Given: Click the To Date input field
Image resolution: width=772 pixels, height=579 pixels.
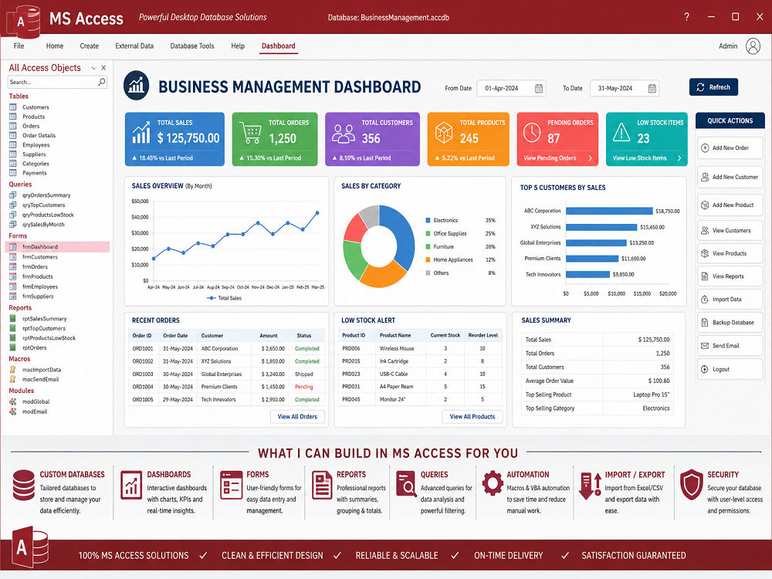Looking at the screenshot, I should point(625,89).
